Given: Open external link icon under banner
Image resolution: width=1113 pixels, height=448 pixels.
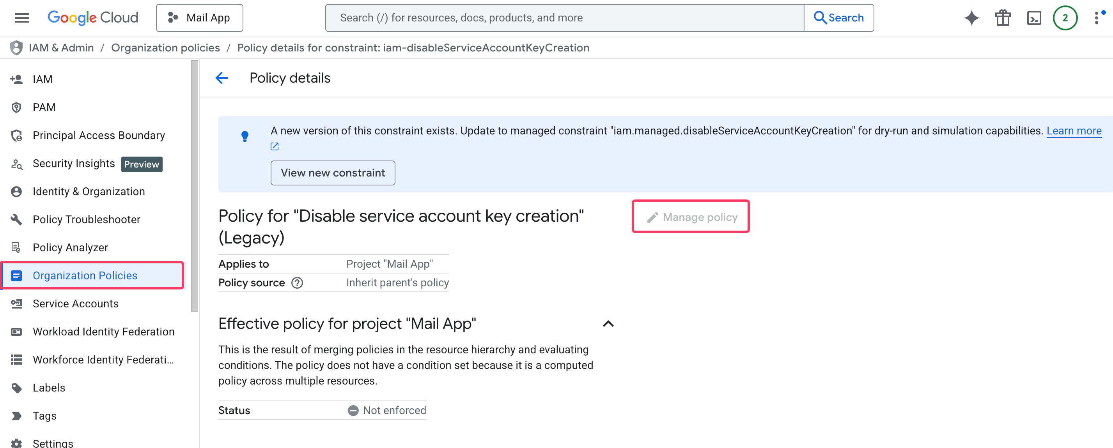Looking at the screenshot, I should click(x=275, y=147).
